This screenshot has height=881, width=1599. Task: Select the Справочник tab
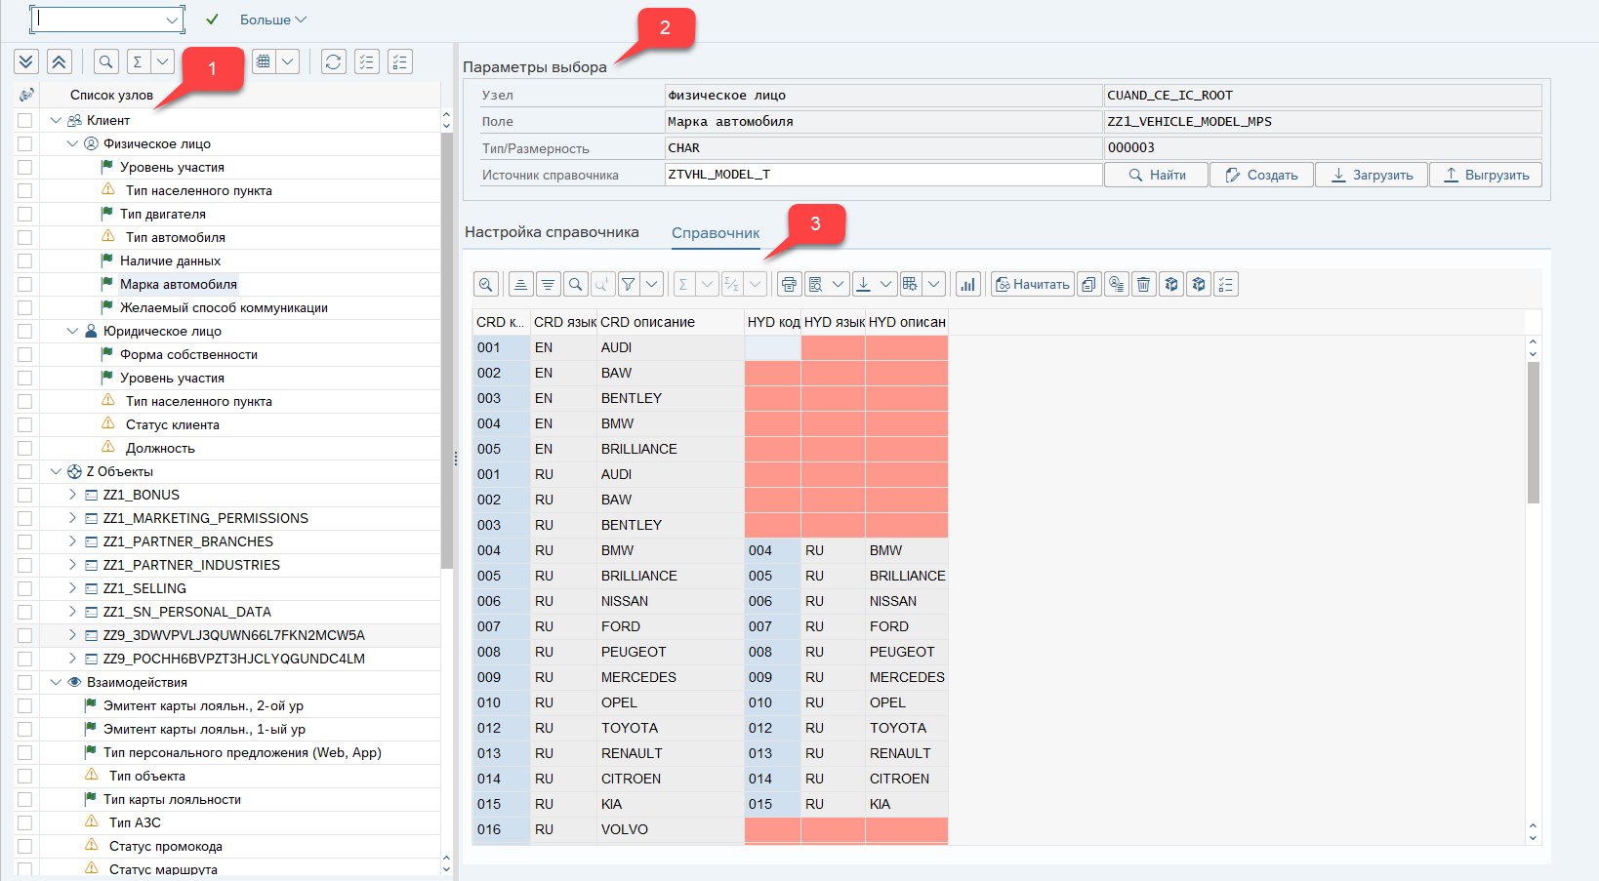point(715,233)
